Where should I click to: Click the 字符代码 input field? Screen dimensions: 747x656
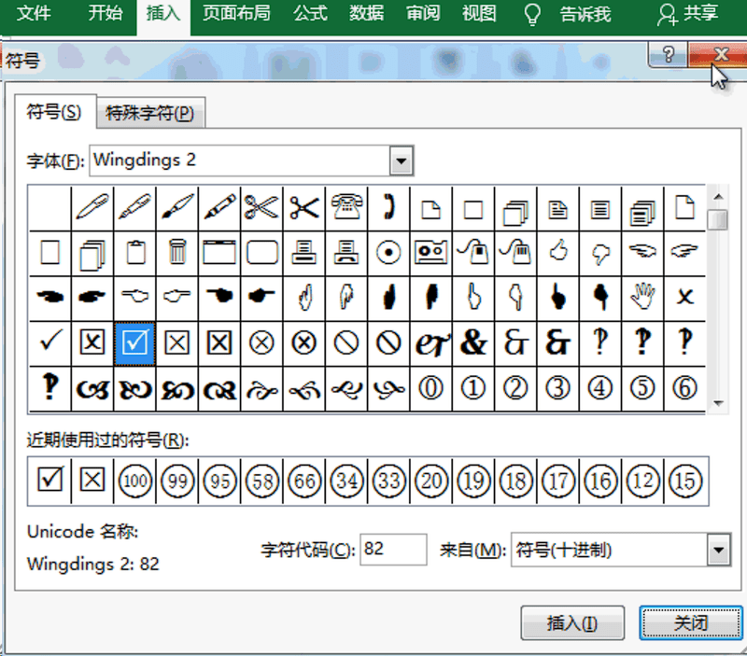tap(392, 550)
